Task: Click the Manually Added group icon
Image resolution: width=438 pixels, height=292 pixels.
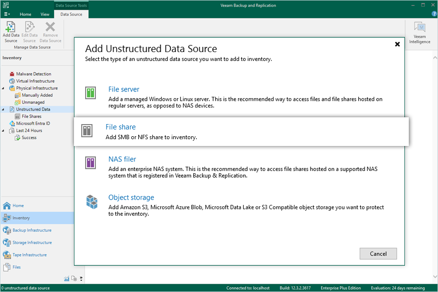Action: coord(18,95)
